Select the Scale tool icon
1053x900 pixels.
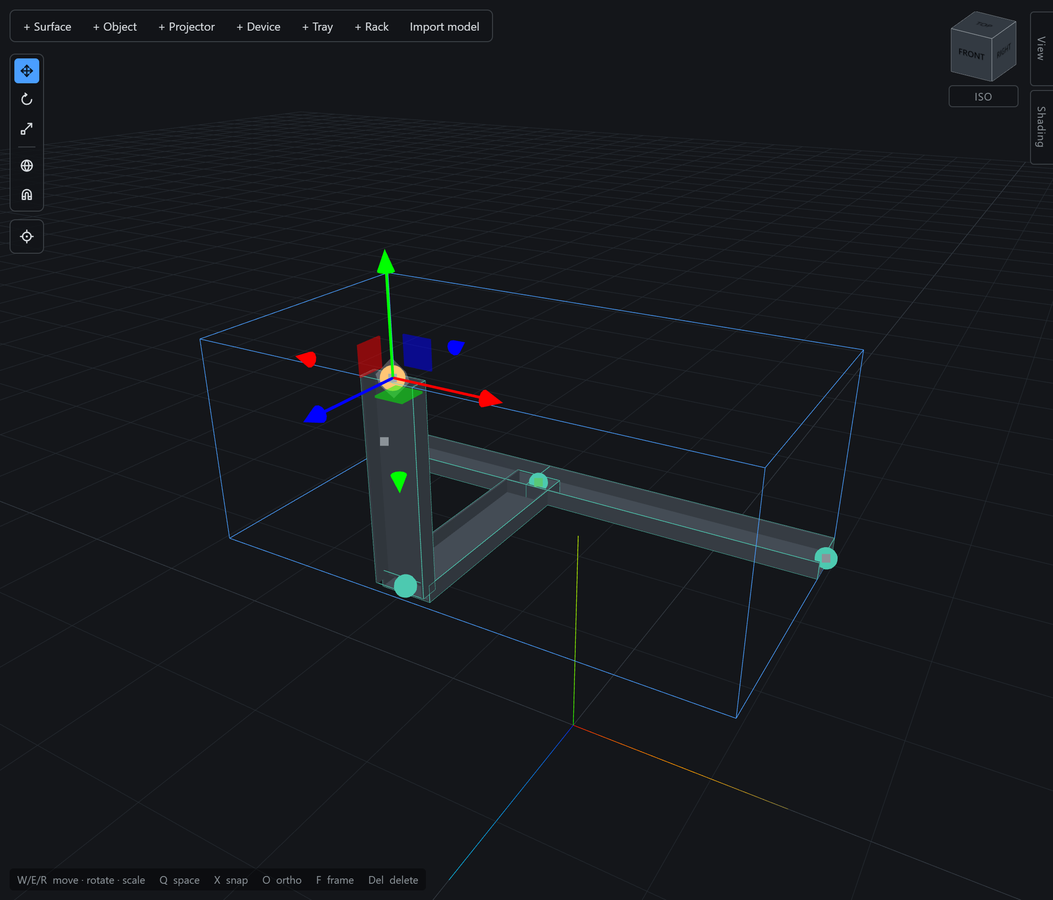(26, 129)
